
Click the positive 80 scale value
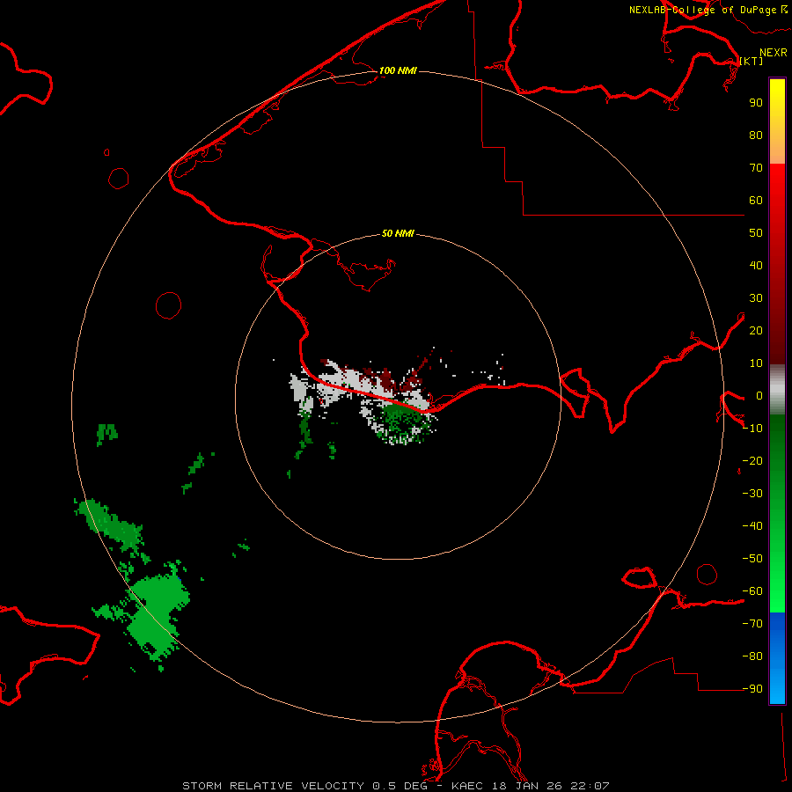coord(756,136)
